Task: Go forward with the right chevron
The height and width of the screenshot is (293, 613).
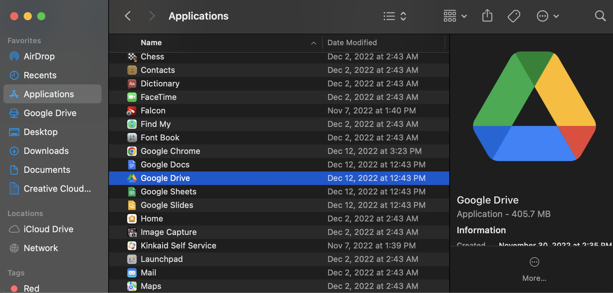Action: coord(152,16)
